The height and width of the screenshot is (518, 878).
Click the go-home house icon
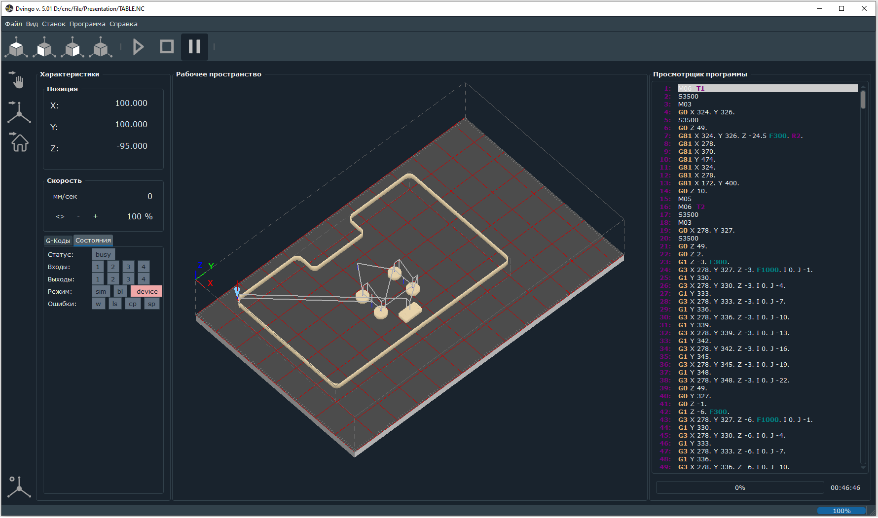pyautogui.click(x=19, y=142)
